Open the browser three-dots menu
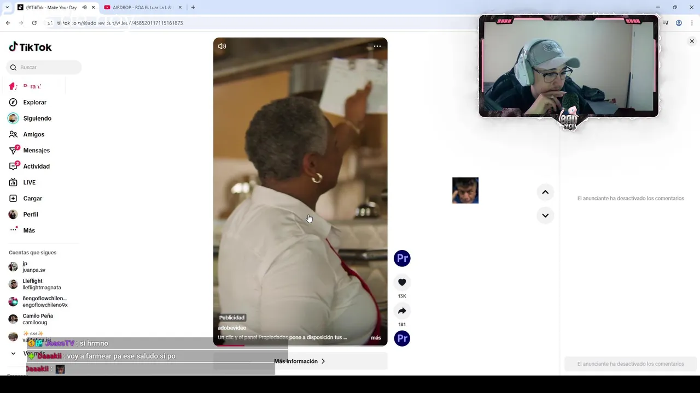Screen dimensions: 700x393 tap(692, 23)
